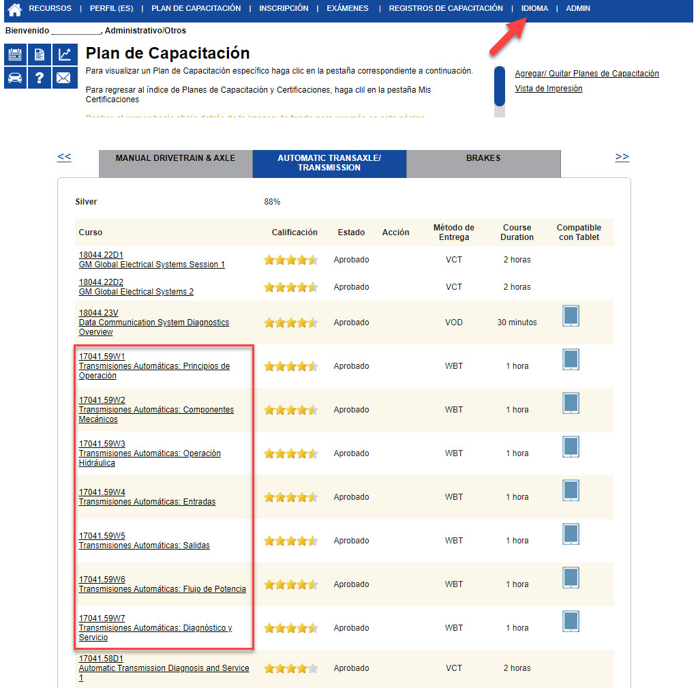Image resolution: width=698 pixels, height=688 pixels.
Task: Open Vista de Impresión link
Action: 548,89
